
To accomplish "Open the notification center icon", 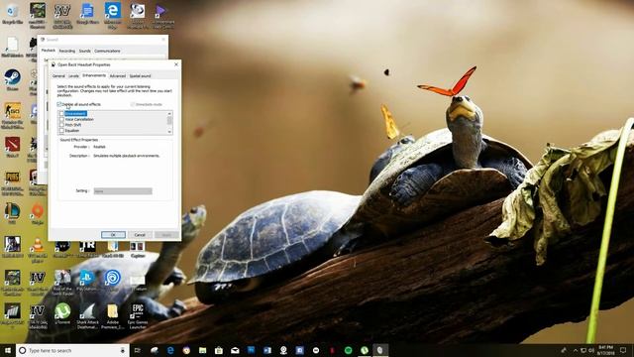I will point(623,350).
